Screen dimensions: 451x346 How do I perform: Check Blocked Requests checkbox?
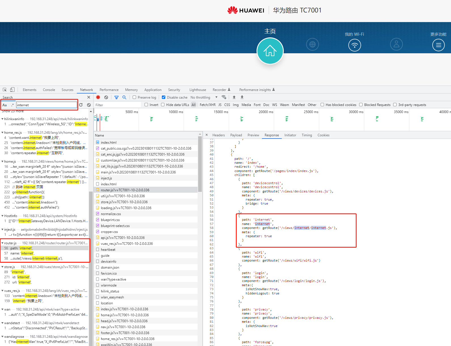361,105
